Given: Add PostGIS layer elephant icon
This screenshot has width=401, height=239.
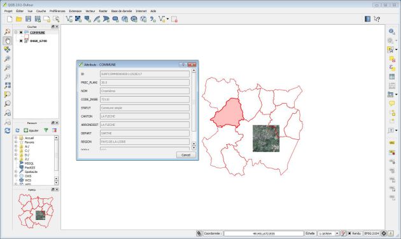Looking at the screenshot, I should pyautogui.click(x=88, y=19).
